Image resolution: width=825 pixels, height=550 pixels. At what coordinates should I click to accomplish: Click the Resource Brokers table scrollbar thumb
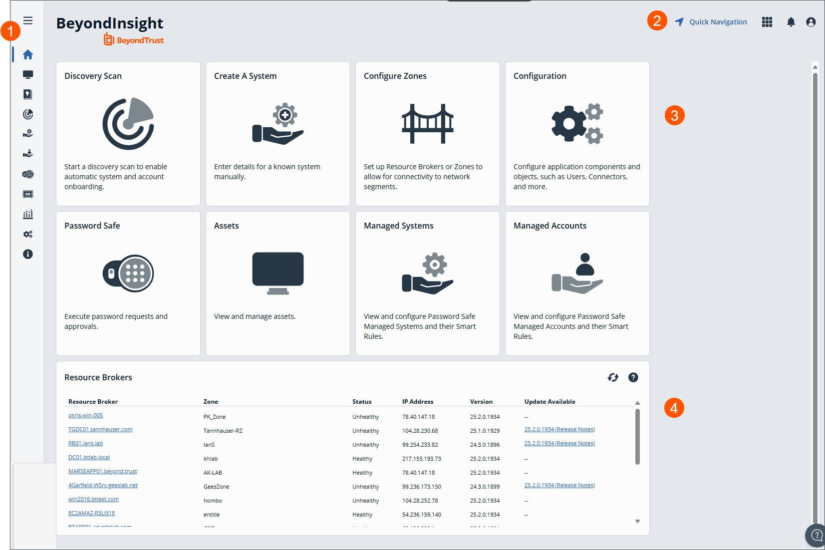coord(637,437)
